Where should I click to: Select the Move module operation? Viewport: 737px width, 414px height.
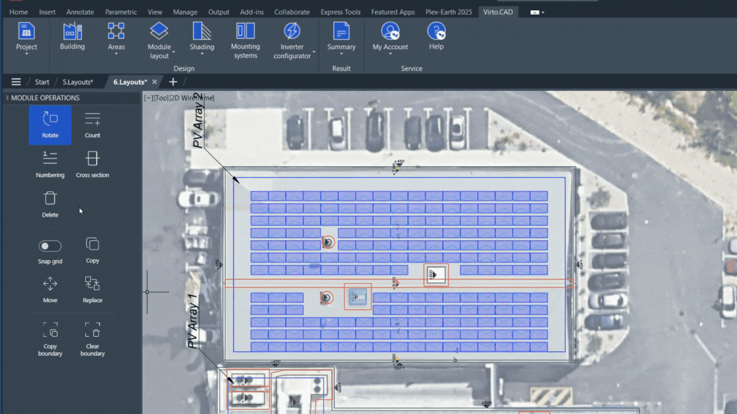click(x=51, y=289)
